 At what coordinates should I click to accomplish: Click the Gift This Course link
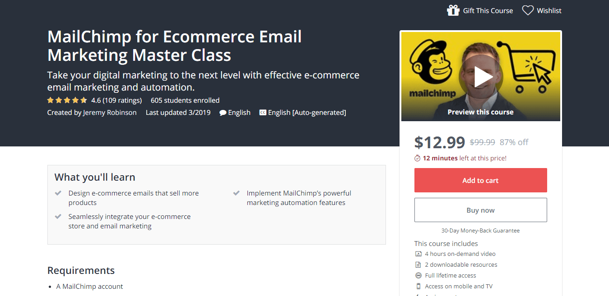pos(488,10)
